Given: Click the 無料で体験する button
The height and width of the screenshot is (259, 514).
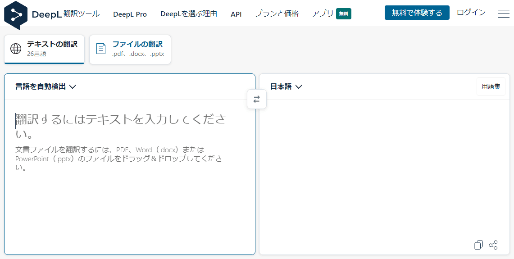Looking at the screenshot, I should tap(417, 13).
